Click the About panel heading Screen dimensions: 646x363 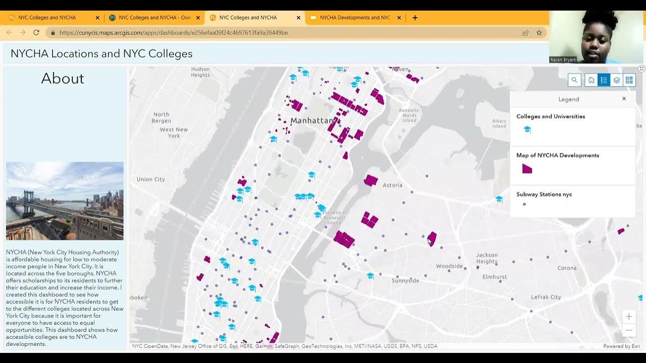click(63, 78)
